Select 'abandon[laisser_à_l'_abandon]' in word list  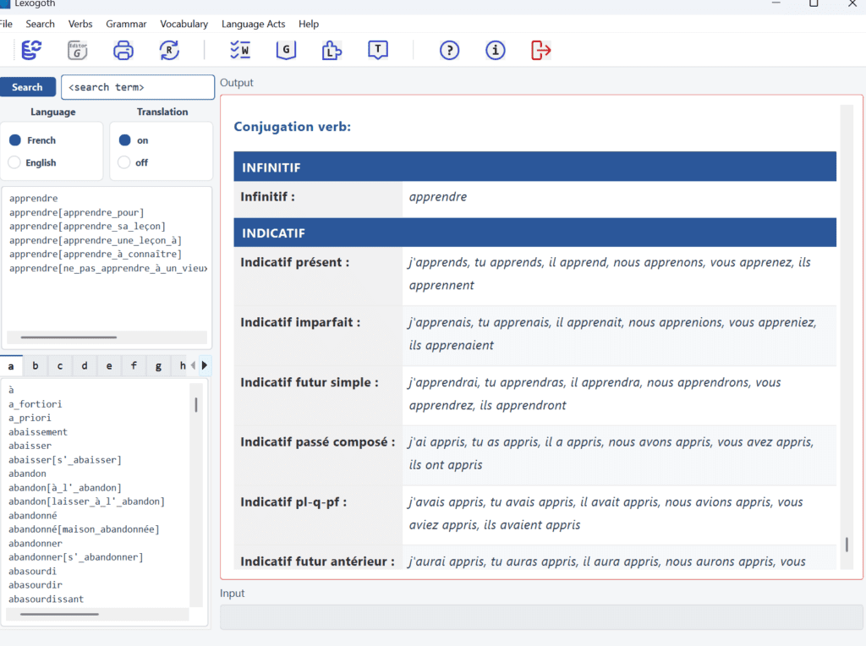(86, 501)
